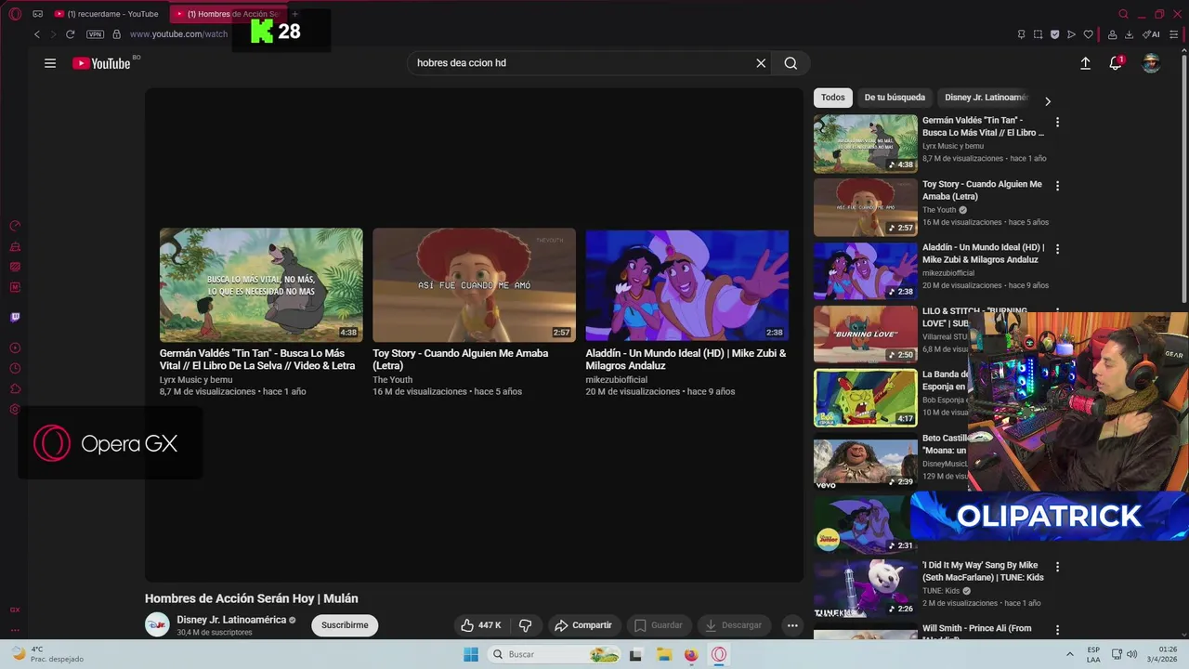
Task: Clear the YouTube search text
Action: [761, 63]
